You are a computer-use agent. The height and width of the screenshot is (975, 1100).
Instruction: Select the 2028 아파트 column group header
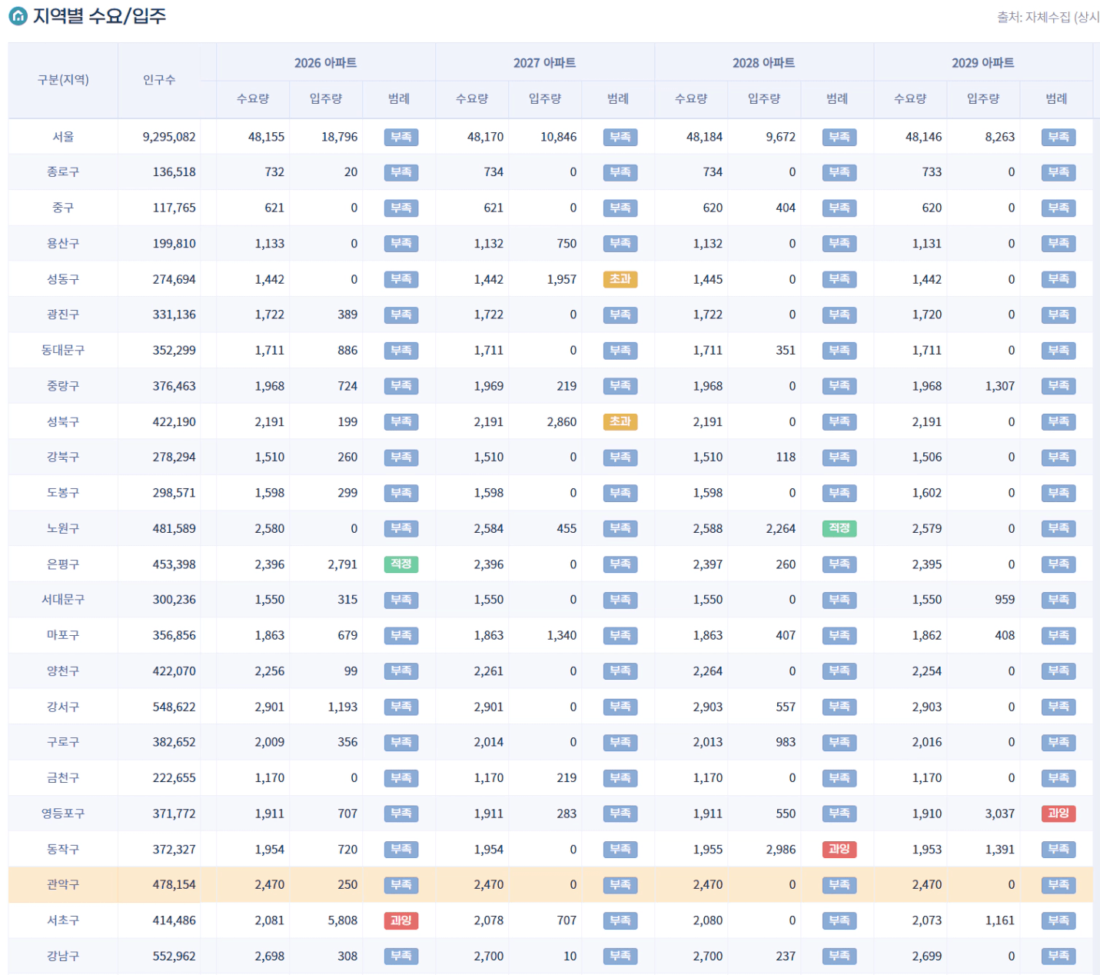(763, 63)
